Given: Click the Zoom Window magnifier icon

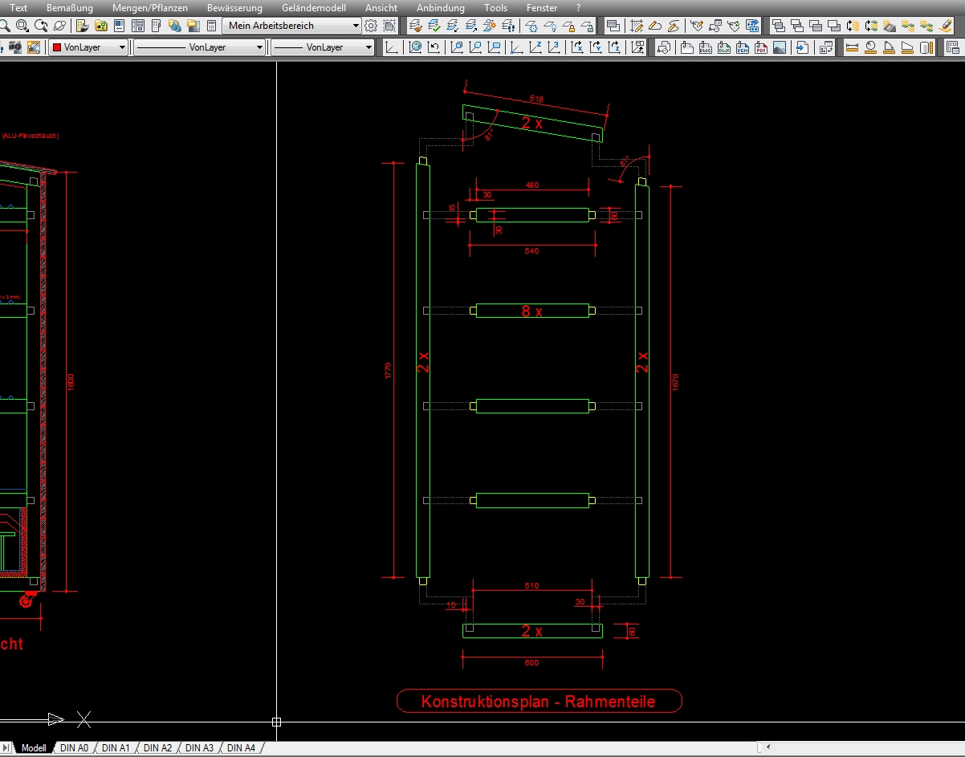Looking at the screenshot, I should pyautogui.click(x=22, y=26).
